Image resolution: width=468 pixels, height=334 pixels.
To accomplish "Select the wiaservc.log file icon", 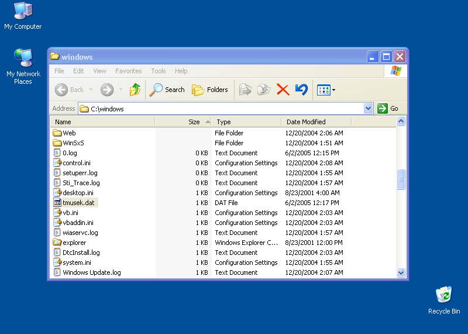I will (x=57, y=232).
